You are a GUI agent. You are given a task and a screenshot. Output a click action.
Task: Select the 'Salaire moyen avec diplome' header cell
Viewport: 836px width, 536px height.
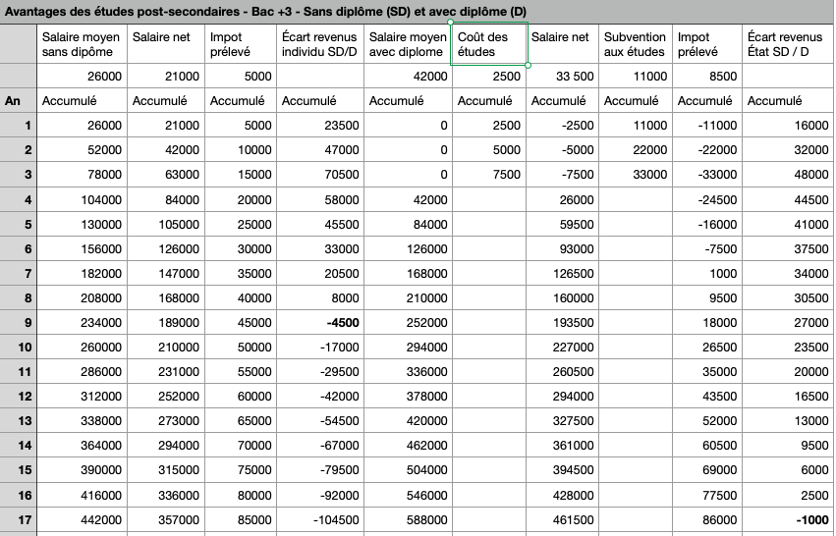tap(406, 44)
